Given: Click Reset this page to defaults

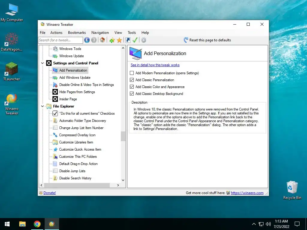Looking at the screenshot, I should click(207, 40).
